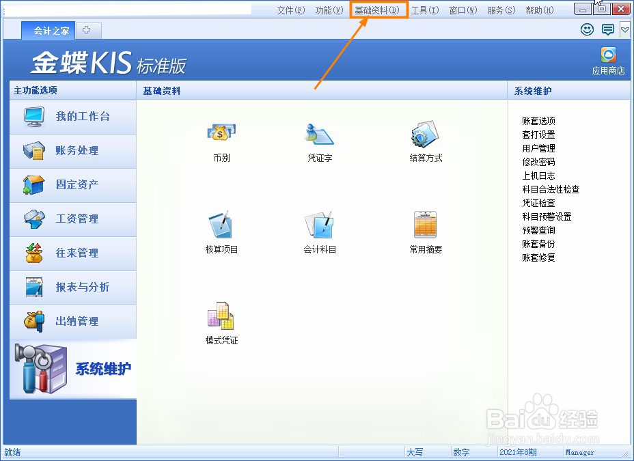Click Manager user in status bar
The height and width of the screenshot is (461, 634).
pos(580,452)
